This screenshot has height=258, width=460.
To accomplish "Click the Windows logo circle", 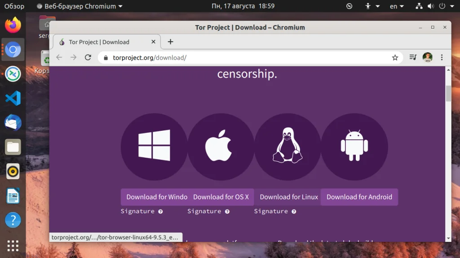I will pyautogui.click(x=155, y=146).
